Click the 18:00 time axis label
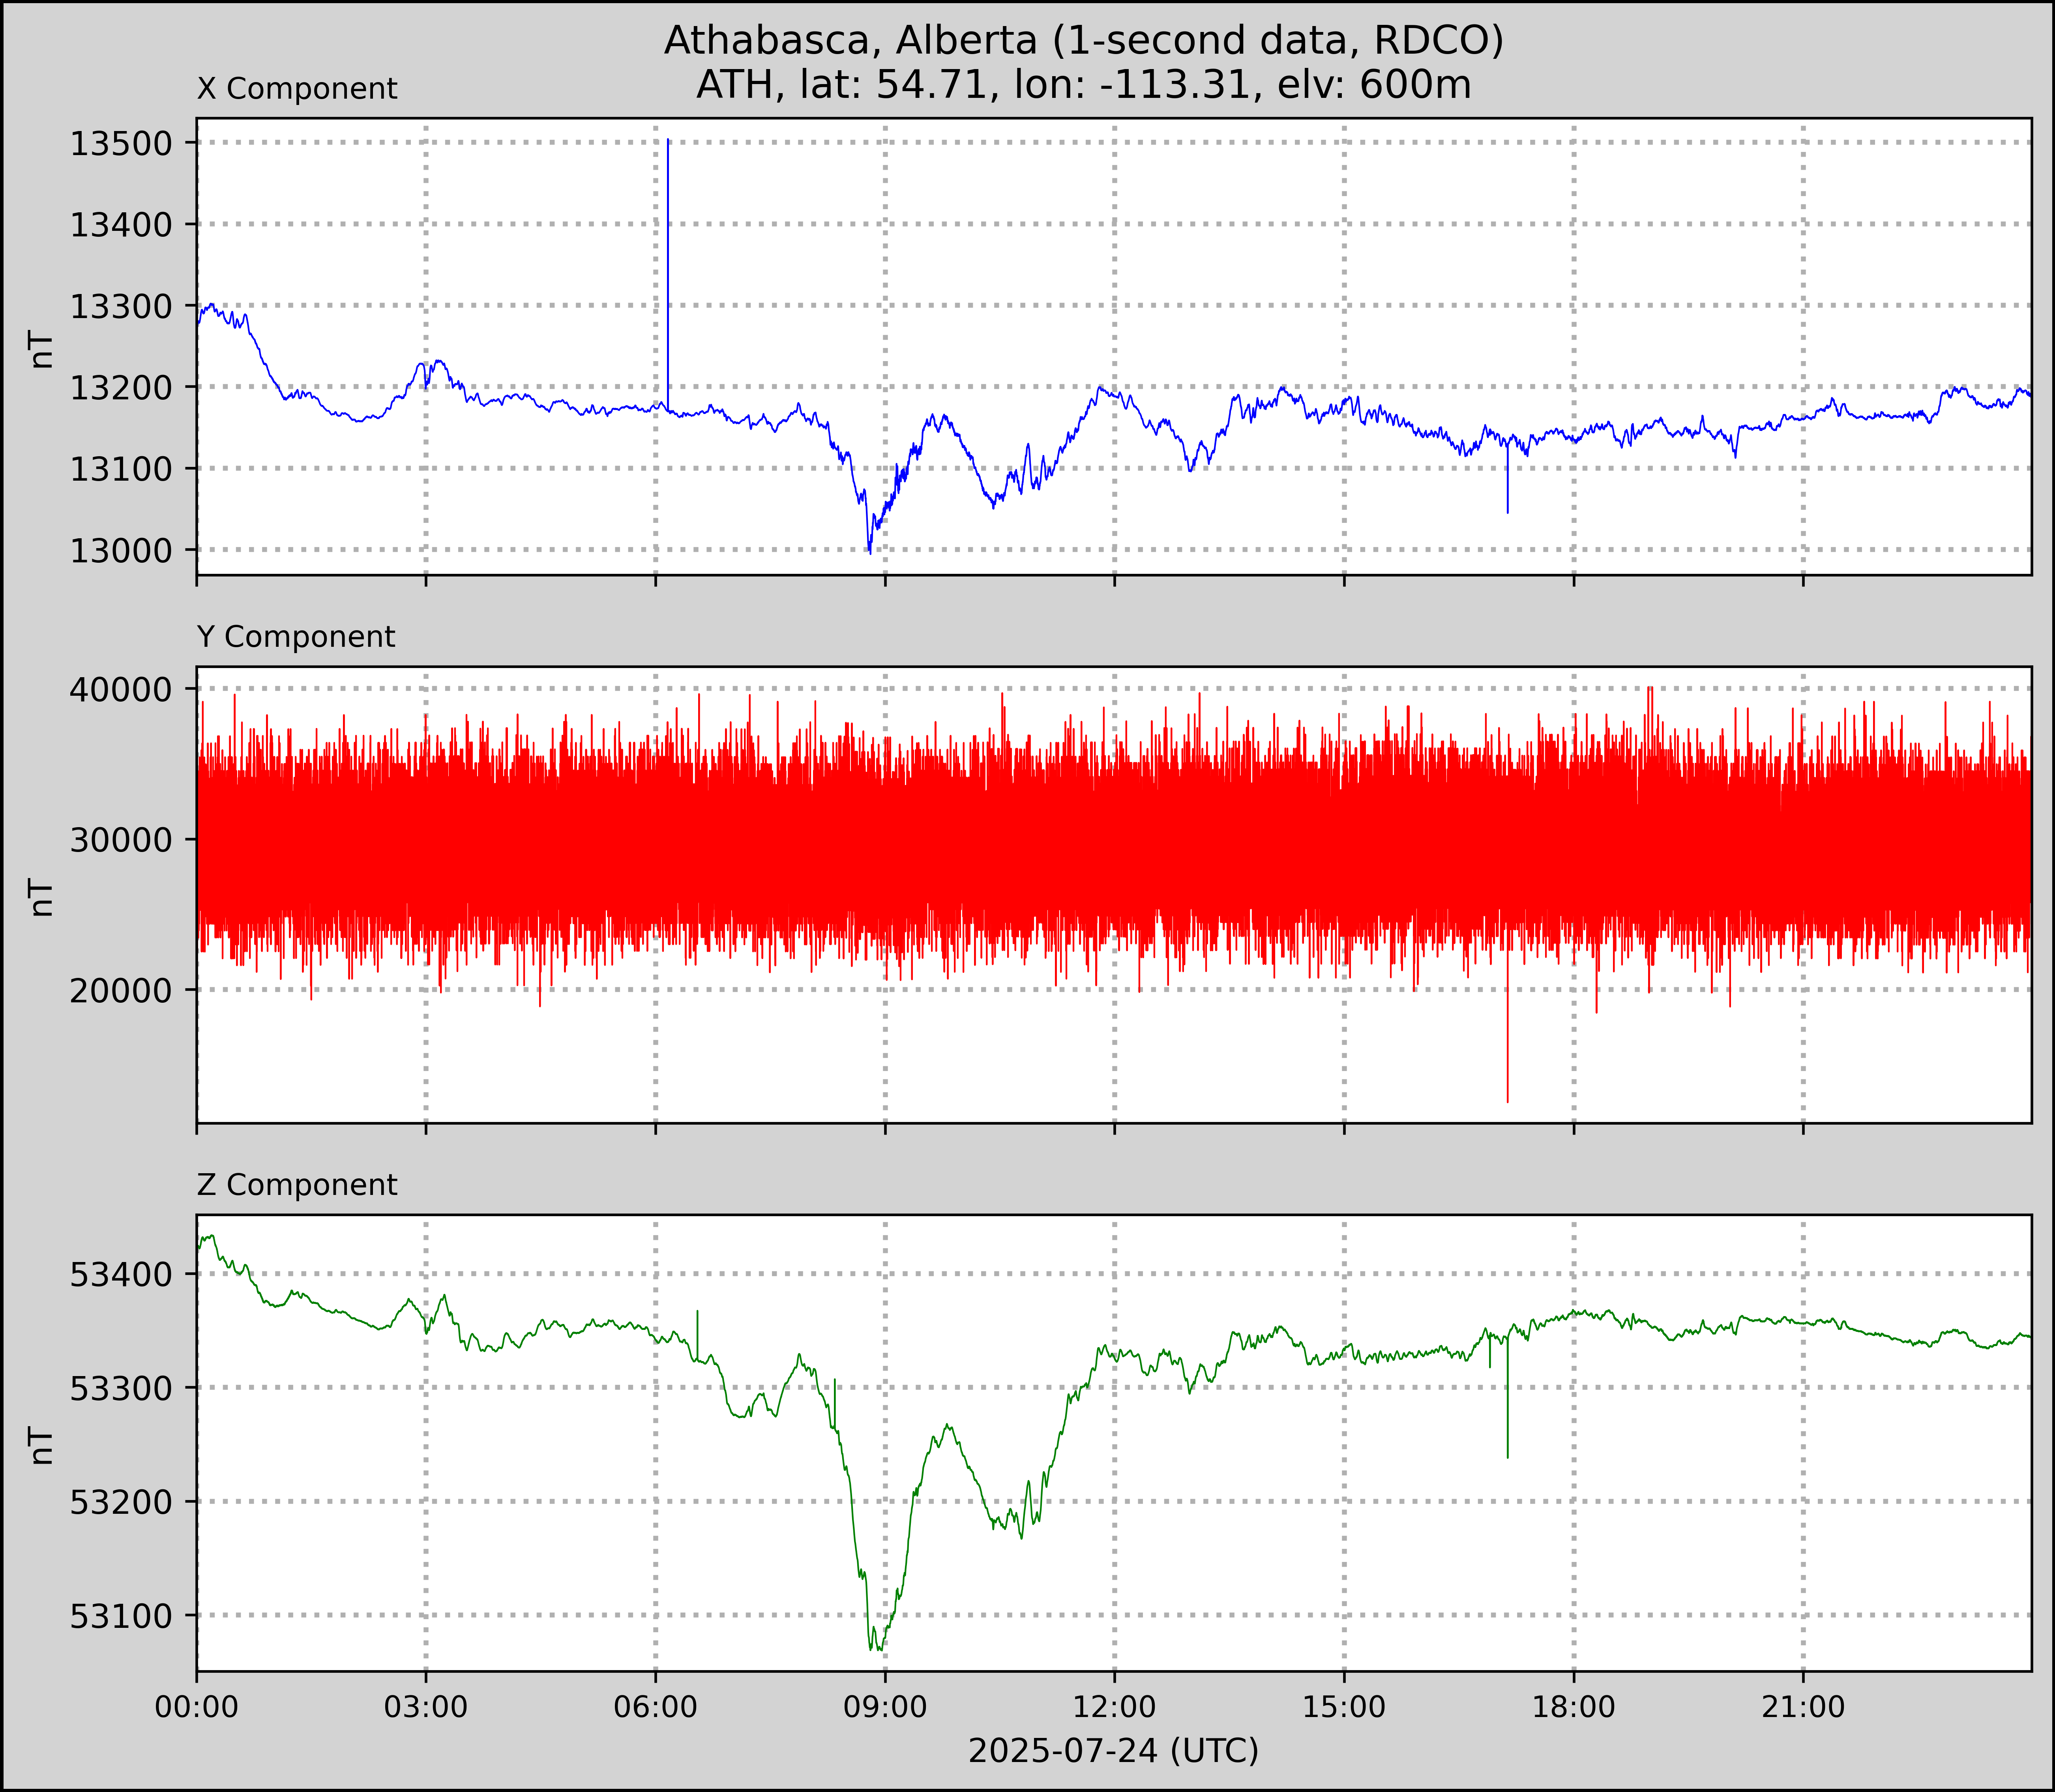2055x1792 pixels. tap(1573, 1707)
